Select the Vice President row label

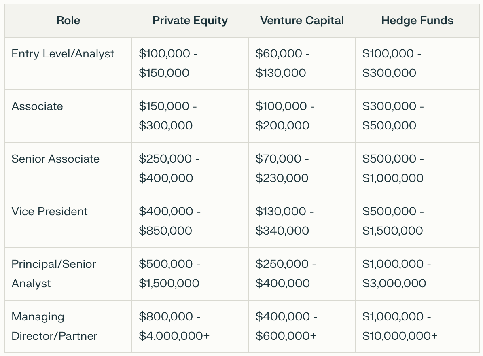coord(50,212)
